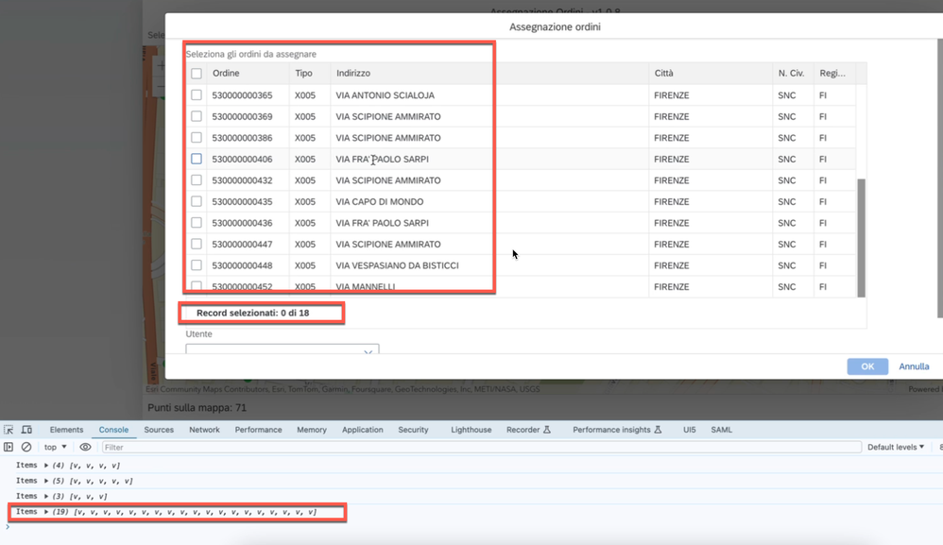Open the SAML tab
Image resolution: width=943 pixels, height=545 pixels.
722,430
